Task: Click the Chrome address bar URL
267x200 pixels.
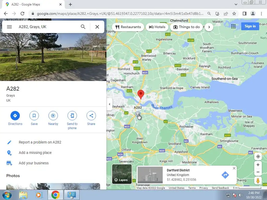Action: click(120, 14)
